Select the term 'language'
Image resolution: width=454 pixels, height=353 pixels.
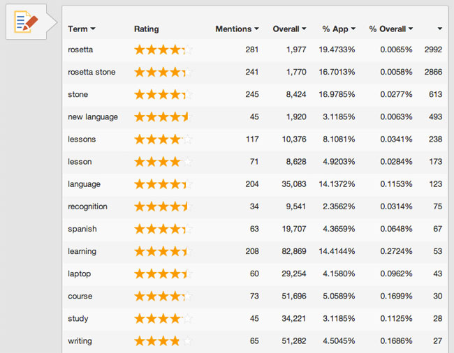(x=84, y=184)
